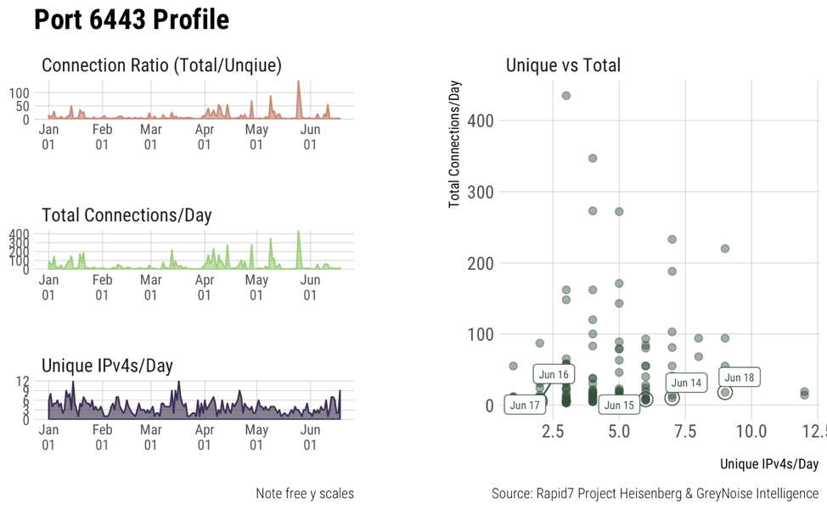The image size is (827, 509).
Task: Click the "Jun 17" point label
Action: point(524,406)
